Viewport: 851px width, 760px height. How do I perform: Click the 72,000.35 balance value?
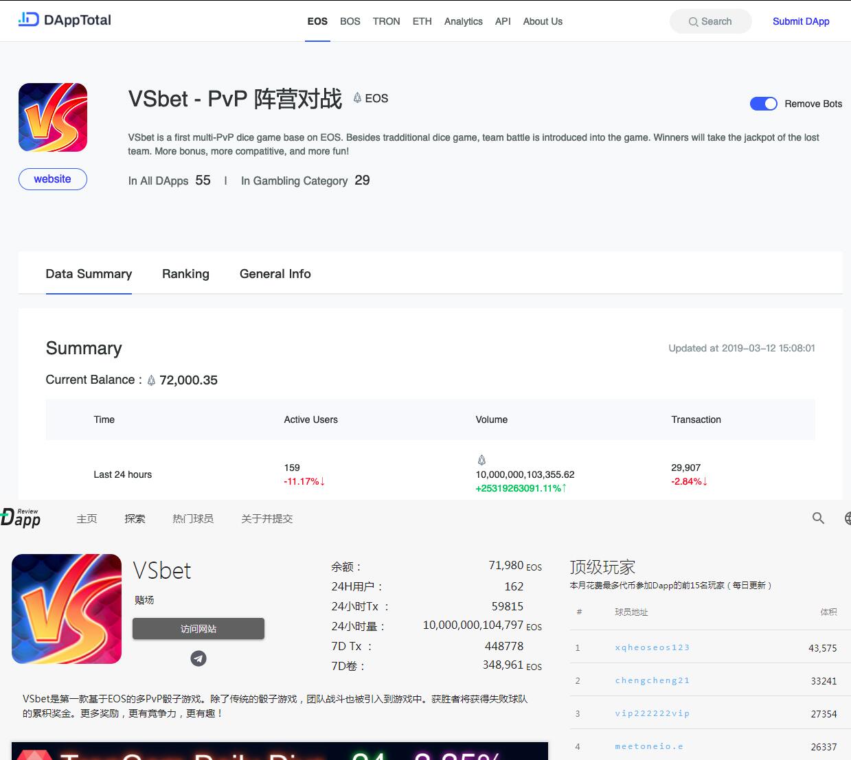(x=188, y=380)
